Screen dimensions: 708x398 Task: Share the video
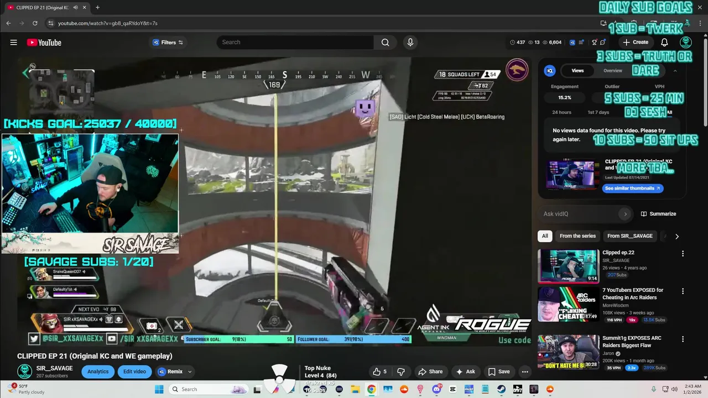[x=430, y=371]
